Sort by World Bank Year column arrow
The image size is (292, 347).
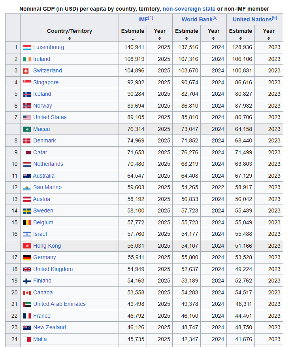coord(213,38)
